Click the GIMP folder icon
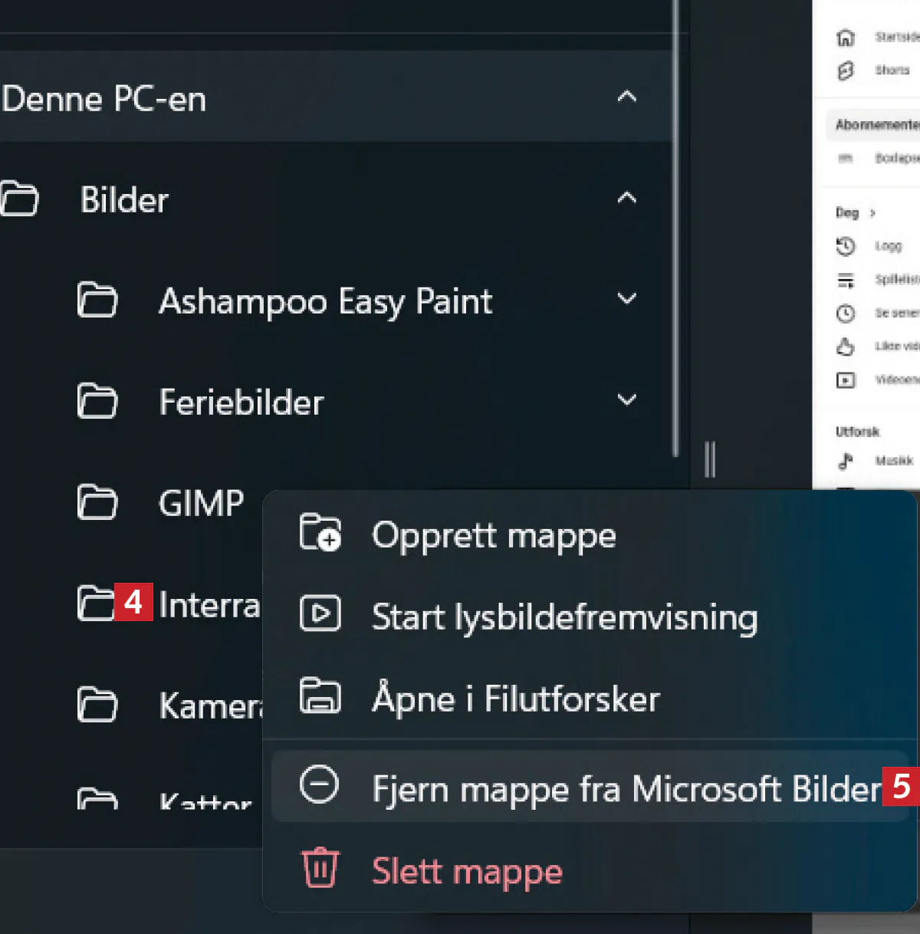This screenshot has height=934, width=920. pyautogui.click(x=97, y=502)
